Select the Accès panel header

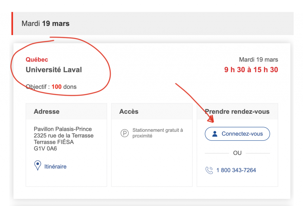pyautogui.click(x=129, y=112)
